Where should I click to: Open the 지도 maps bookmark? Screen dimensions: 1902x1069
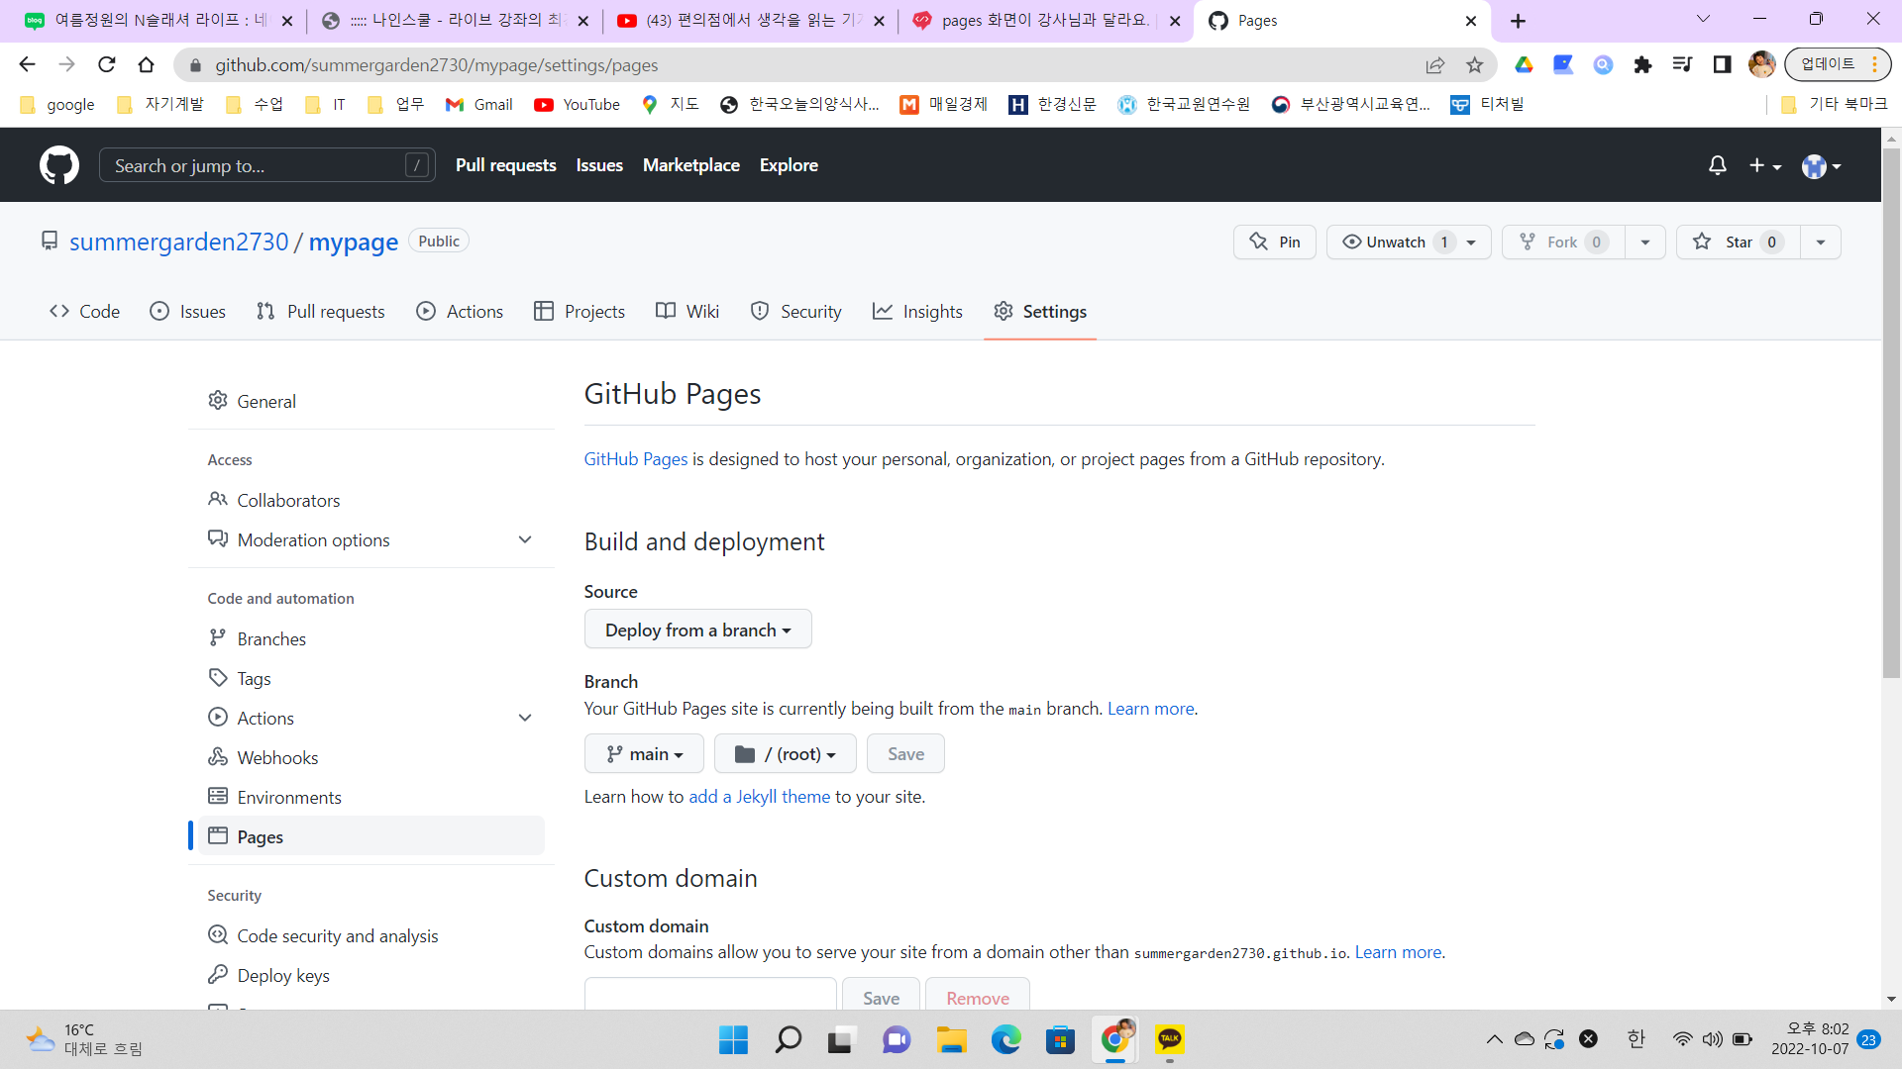671,105
